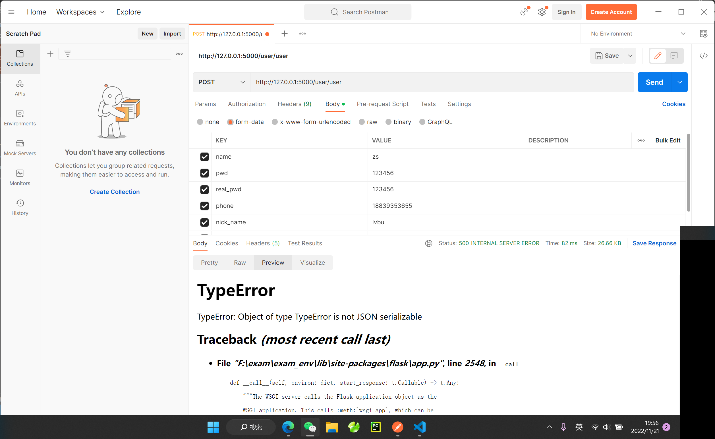This screenshot has width=715, height=439.
Task: Open the settings gear icon
Action: pyautogui.click(x=542, y=12)
